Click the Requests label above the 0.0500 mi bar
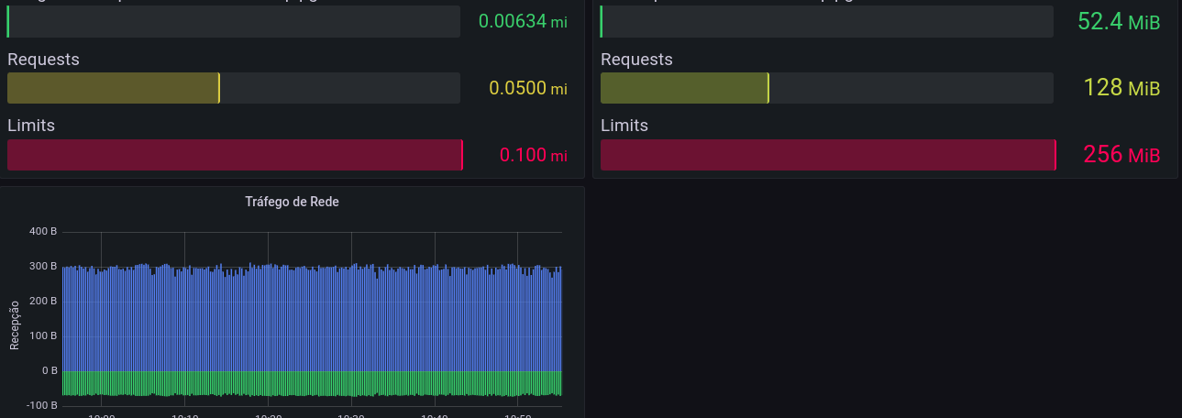The height and width of the screenshot is (418, 1182). [x=43, y=60]
